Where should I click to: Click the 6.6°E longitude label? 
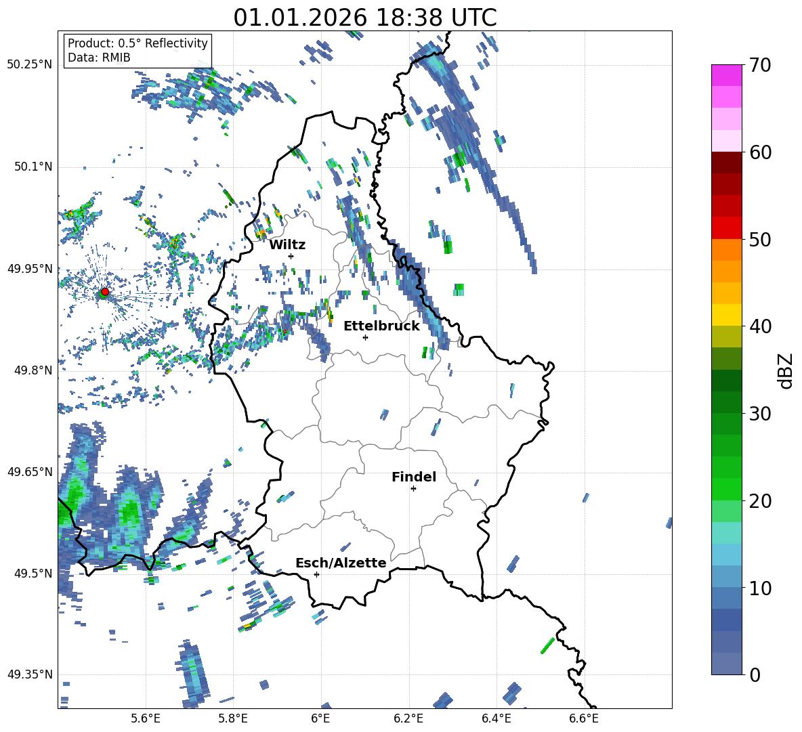(584, 718)
